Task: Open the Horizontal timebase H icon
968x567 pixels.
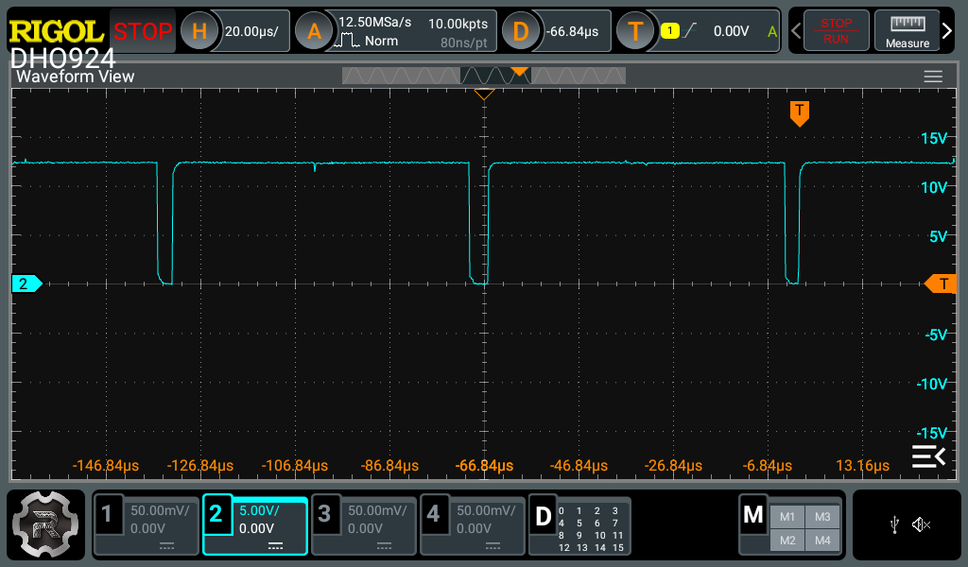Action: pyautogui.click(x=199, y=31)
